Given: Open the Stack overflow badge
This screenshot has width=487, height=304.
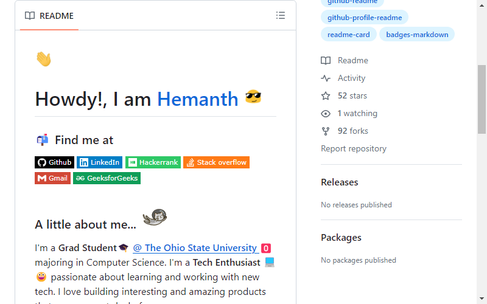Looking at the screenshot, I should 217,162.
